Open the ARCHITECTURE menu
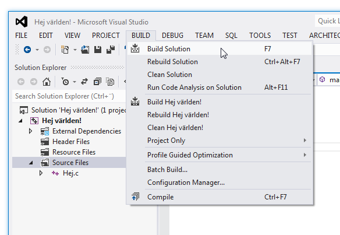The width and height of the screenshot is (340, 235). click(x=324, y=36)
